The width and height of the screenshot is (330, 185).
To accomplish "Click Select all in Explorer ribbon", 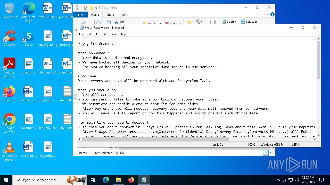I will pos(249,22).
